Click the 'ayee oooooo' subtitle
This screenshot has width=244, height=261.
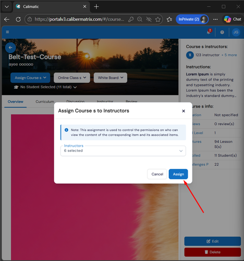pyautogui.click(x=21, y=64)
